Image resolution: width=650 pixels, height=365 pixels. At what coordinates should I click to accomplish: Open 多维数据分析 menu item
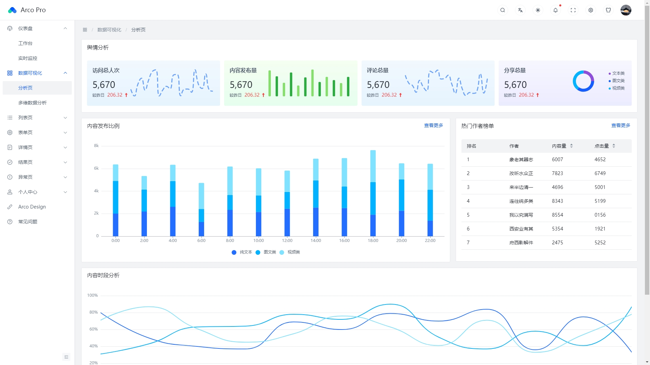[x=32, y=103]
